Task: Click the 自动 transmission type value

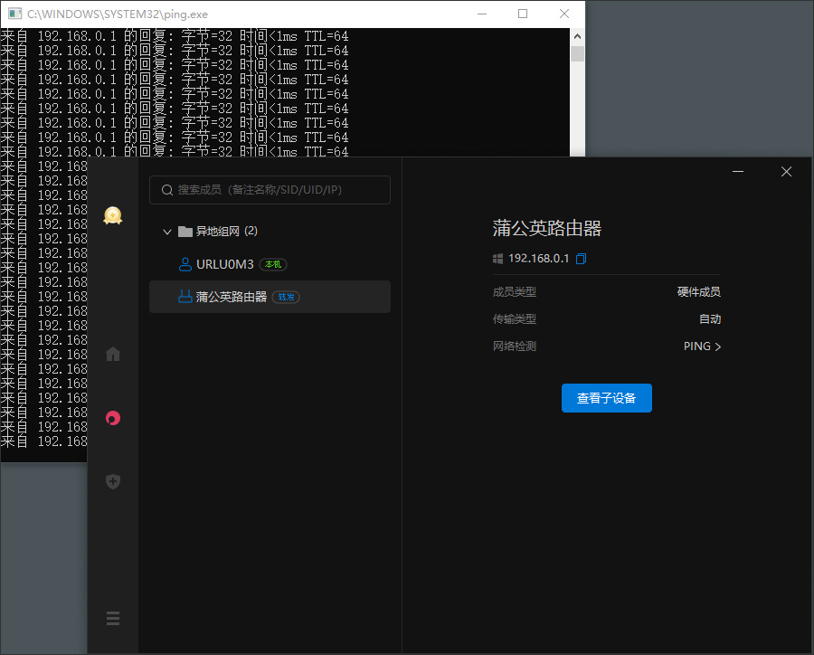Action: [709, 319]
